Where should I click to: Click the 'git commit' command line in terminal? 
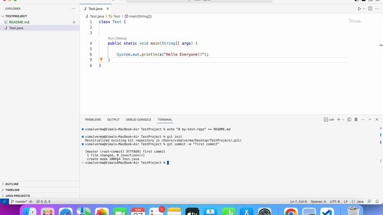(x=152, y=144)
